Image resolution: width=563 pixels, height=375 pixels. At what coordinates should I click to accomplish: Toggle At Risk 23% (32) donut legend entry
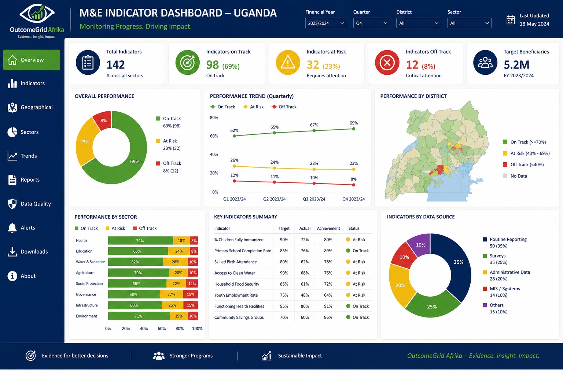coord(169,145)
